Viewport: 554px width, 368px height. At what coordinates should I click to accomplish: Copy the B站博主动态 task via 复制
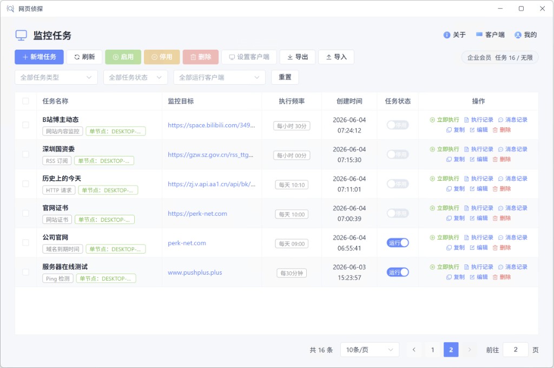click(456, 130)
